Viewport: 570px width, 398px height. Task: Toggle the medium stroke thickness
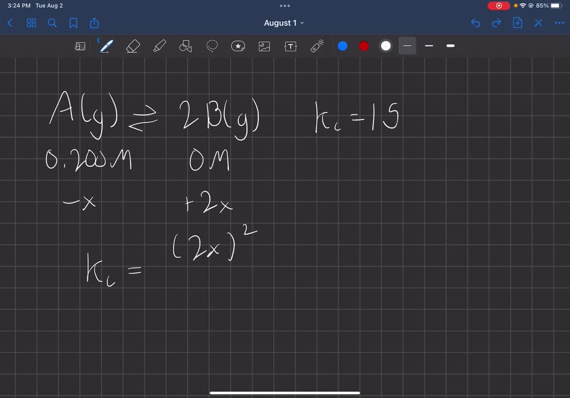[429, 46]
